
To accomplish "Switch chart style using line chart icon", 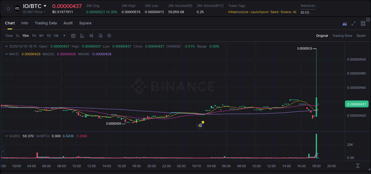I will [x=82, y=36].
